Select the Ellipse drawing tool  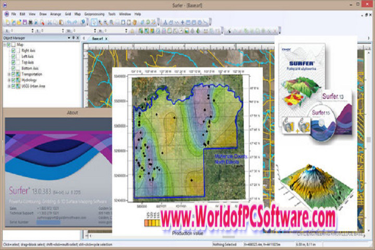tap(199, 22)
